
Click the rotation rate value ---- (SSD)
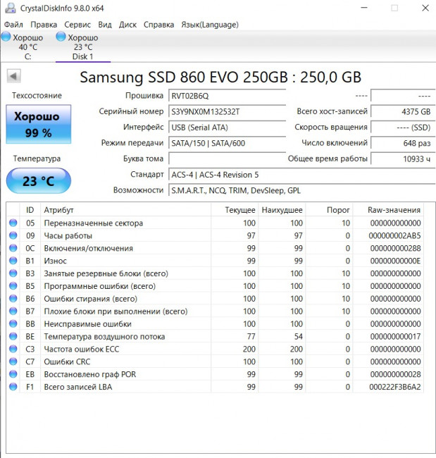(x=403, y=128)
